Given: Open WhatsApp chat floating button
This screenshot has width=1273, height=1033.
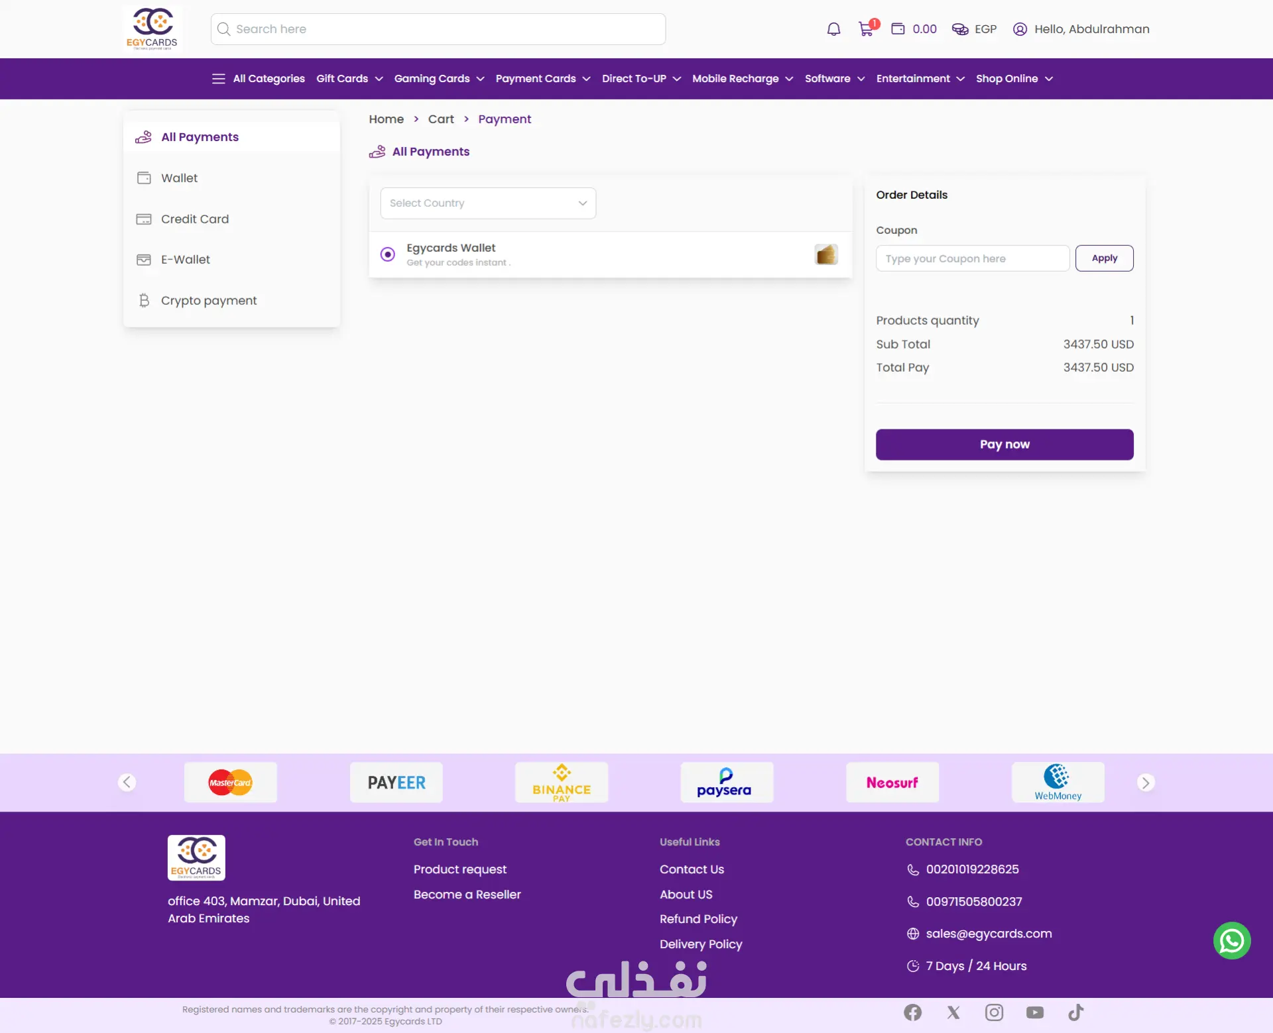Looking at the screenshot, I should pyautogui.click(x=1232, y=940).
